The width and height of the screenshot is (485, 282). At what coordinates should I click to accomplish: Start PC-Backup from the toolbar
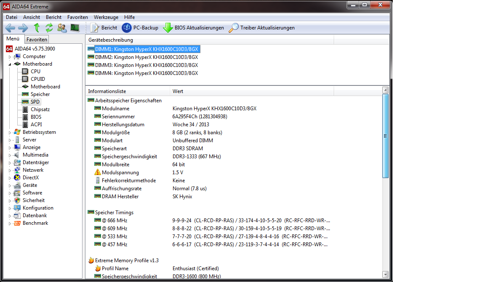click(x=140, y=28)
